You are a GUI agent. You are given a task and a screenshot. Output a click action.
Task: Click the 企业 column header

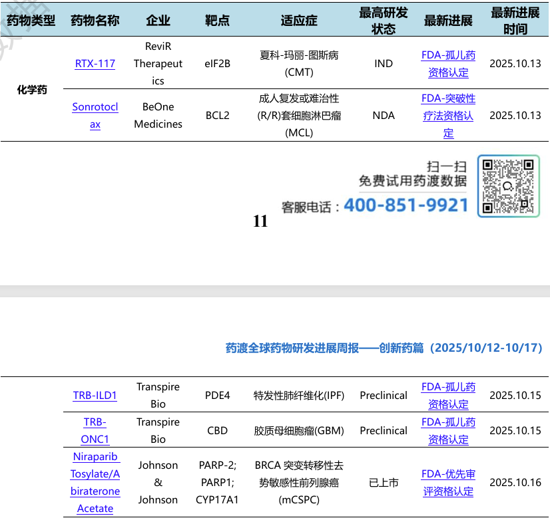[x=158, y=21]
